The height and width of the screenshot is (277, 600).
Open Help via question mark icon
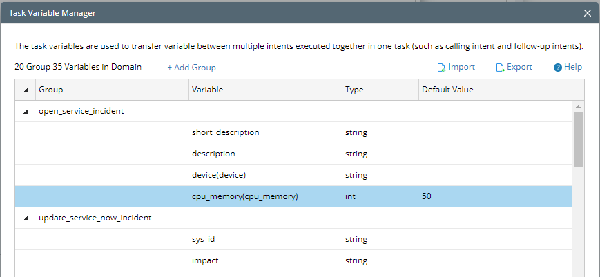pos(557,68)
